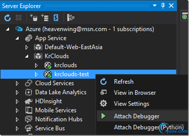Click the KrClouds cube icon

pos(38,56)
